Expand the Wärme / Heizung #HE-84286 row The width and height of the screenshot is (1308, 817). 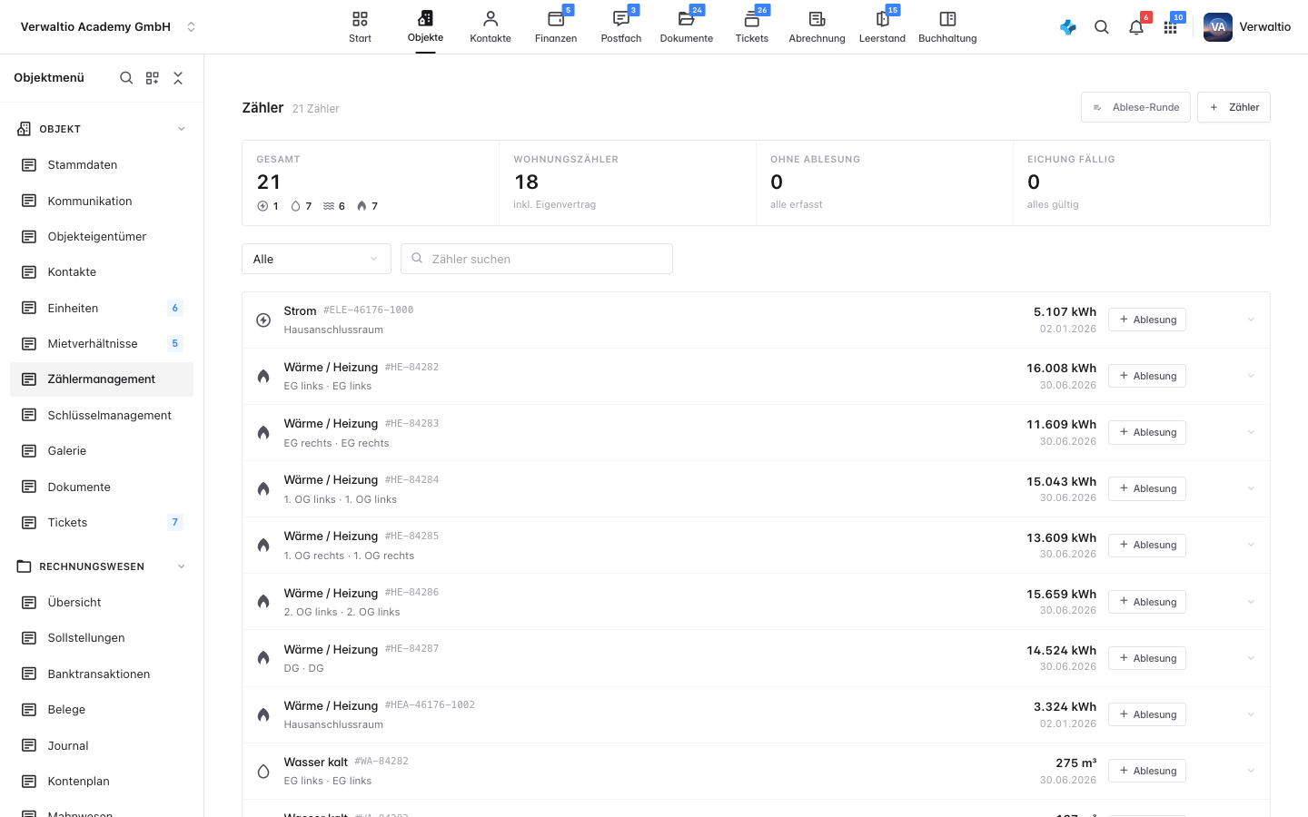point(1251,602)
